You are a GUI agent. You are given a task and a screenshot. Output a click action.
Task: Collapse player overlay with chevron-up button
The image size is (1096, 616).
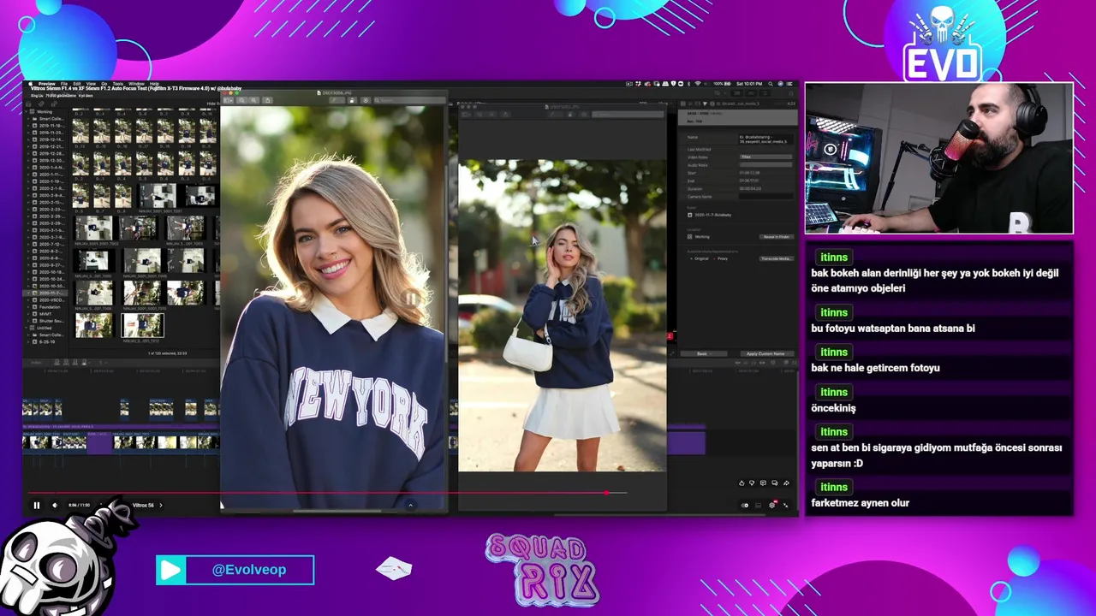point(410,506)
